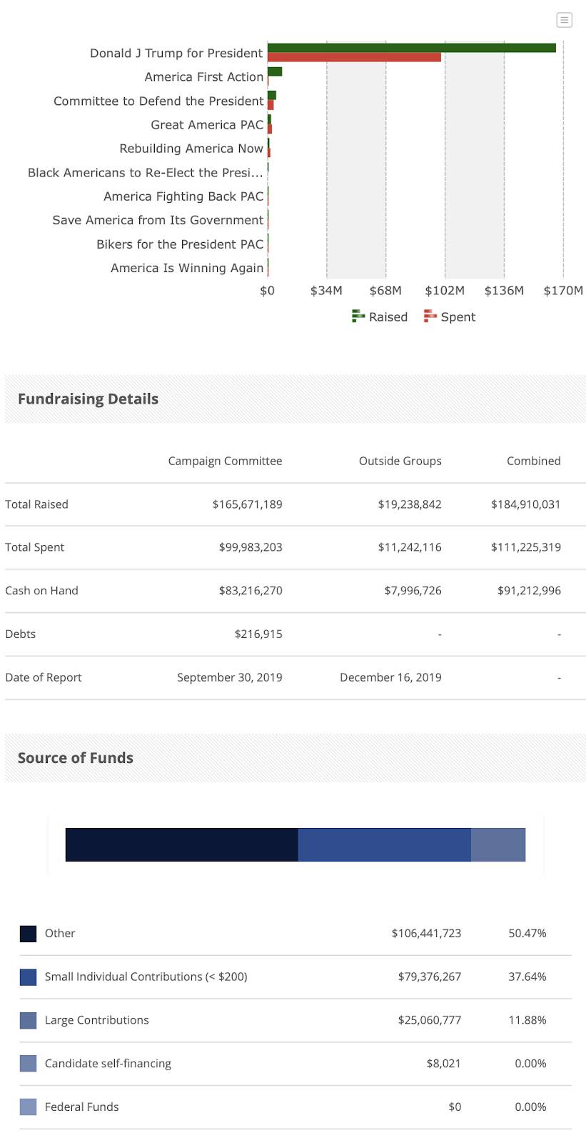Click the Small Individual Contributions segment of the funds bar
The width and height of the screenshot is (586, 1143).
pos(384,844)
